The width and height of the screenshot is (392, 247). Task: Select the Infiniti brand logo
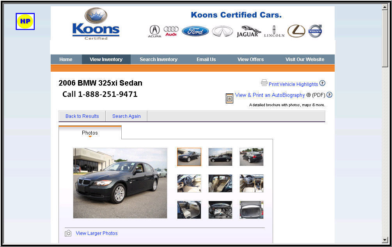pyautogui.click(x=222, y=32)
